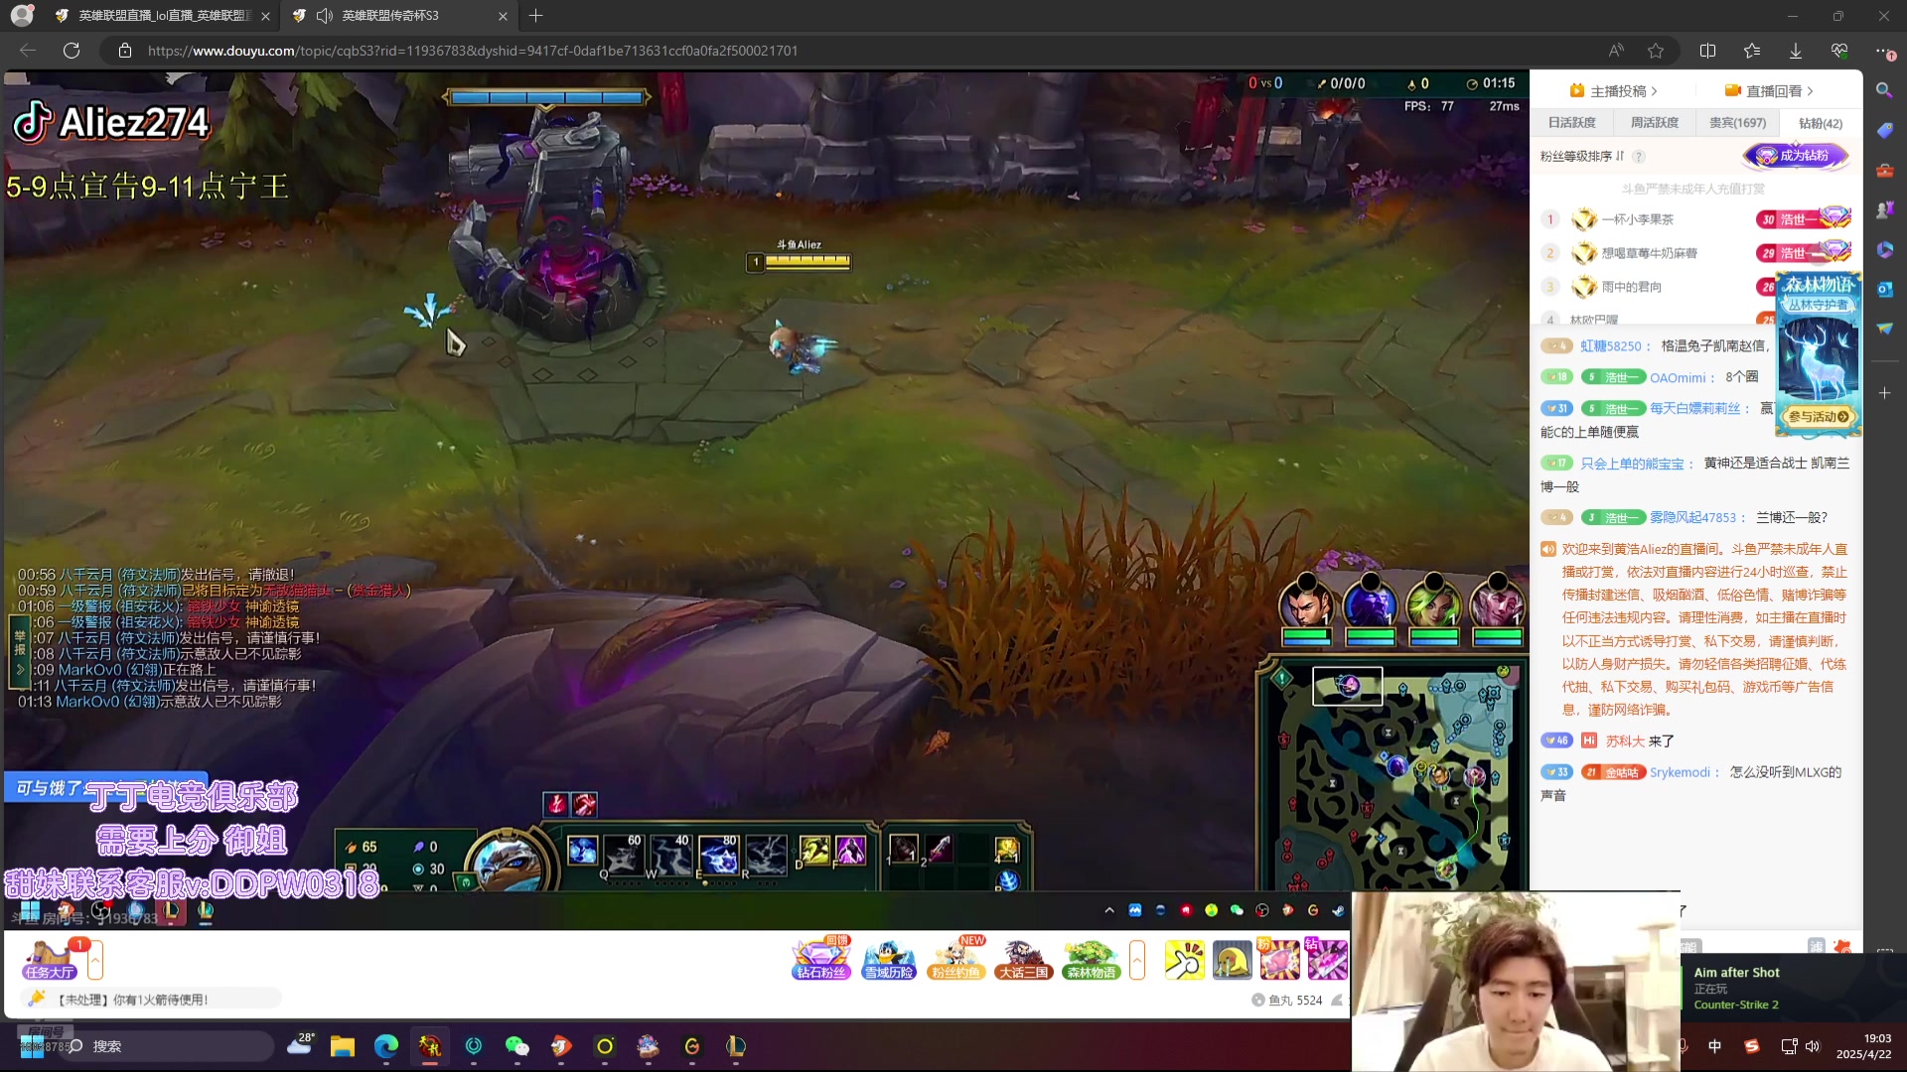Open Browser essentials heart icon
The height and width of the screenshot is (1072, 1907).
point(1839,51)
